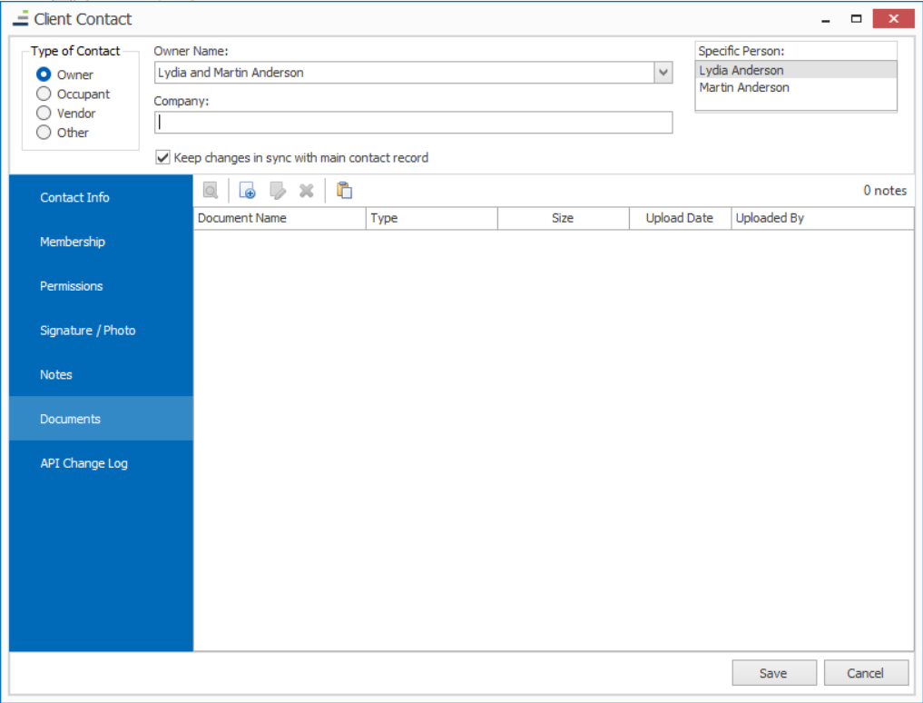This screenshot has width=923, height=703.
Task: Cancel the client contact changes
Action: 865,672
